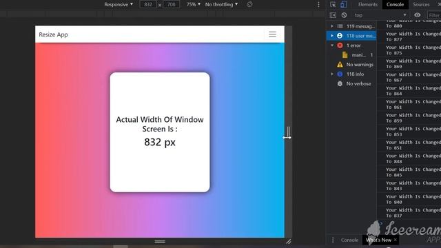Select the yellow warning triangle icon

[x=340, y=64]
